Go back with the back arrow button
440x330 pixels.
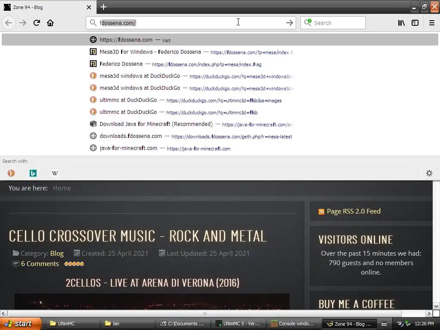tap(9, 23)
